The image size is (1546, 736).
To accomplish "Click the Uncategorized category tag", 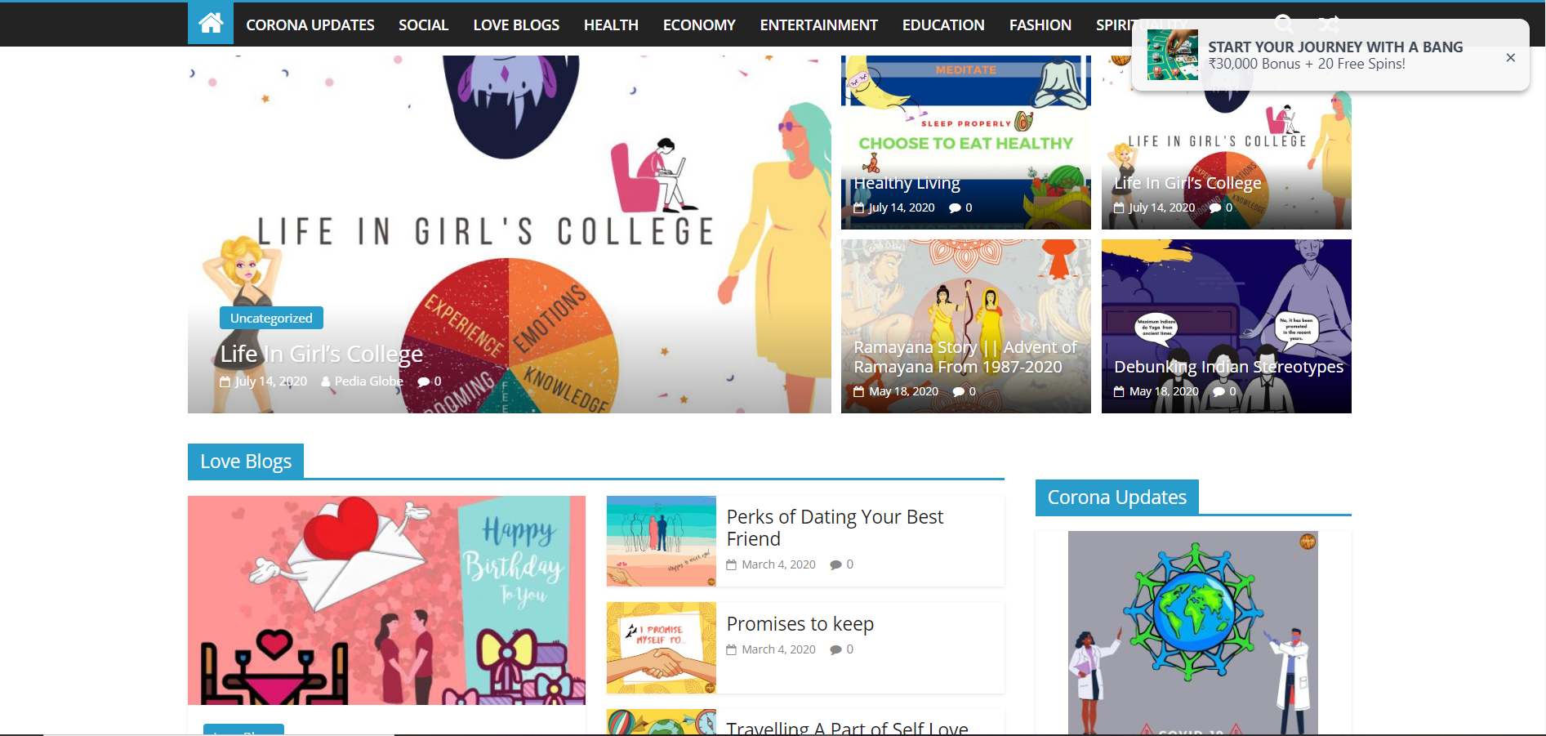I will [x=271, y=318].
